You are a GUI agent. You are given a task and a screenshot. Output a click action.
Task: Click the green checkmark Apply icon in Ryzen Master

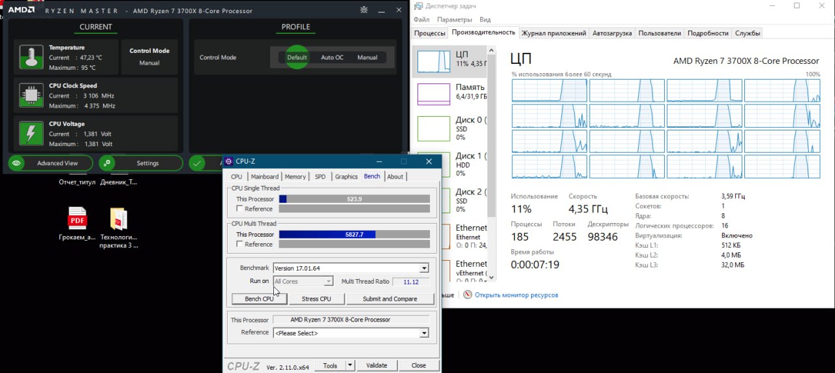[197, 163]
